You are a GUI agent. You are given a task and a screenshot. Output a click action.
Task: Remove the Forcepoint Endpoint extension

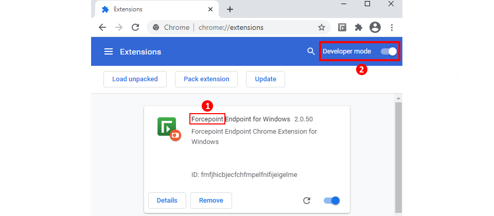pyautogui.click(x=211, y=201)
